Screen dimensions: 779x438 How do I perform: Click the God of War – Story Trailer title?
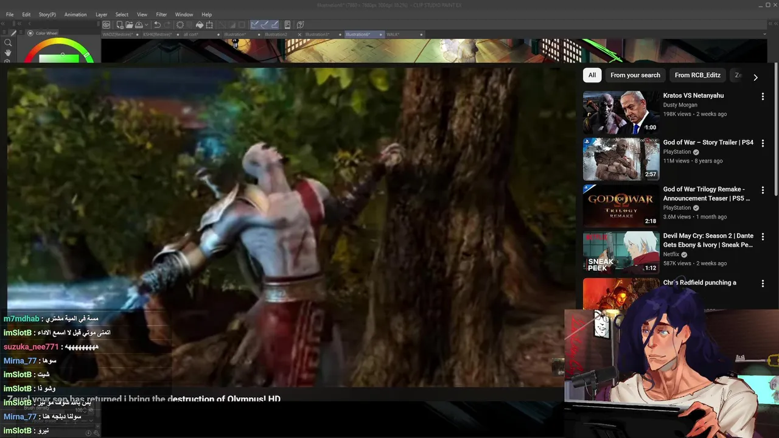708,142
